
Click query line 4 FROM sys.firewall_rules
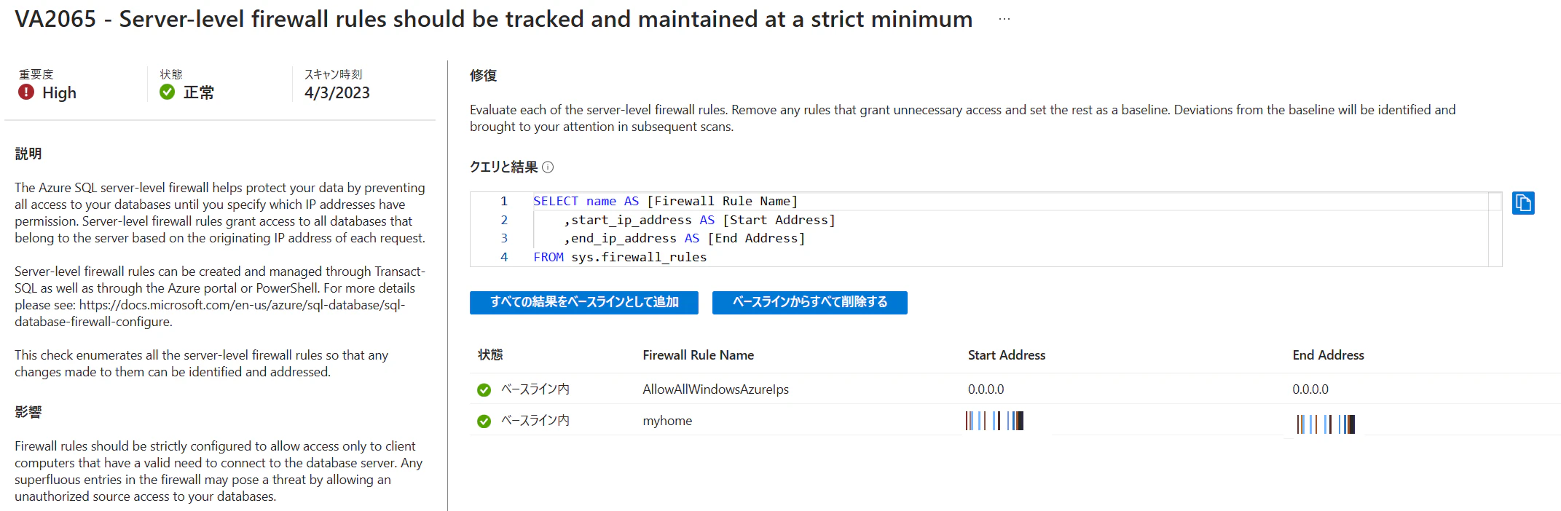(620, 257)
